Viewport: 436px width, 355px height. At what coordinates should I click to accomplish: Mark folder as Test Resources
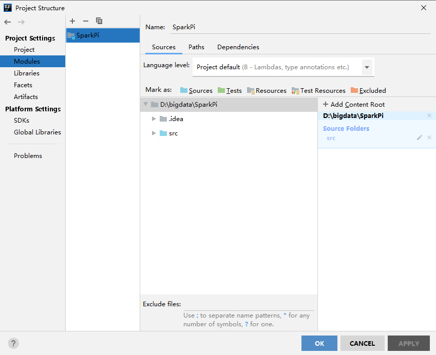(318, 91)
